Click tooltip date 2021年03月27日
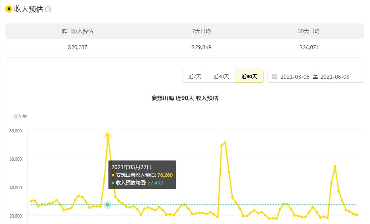The image size is (370, 224). tap(132, 167)
